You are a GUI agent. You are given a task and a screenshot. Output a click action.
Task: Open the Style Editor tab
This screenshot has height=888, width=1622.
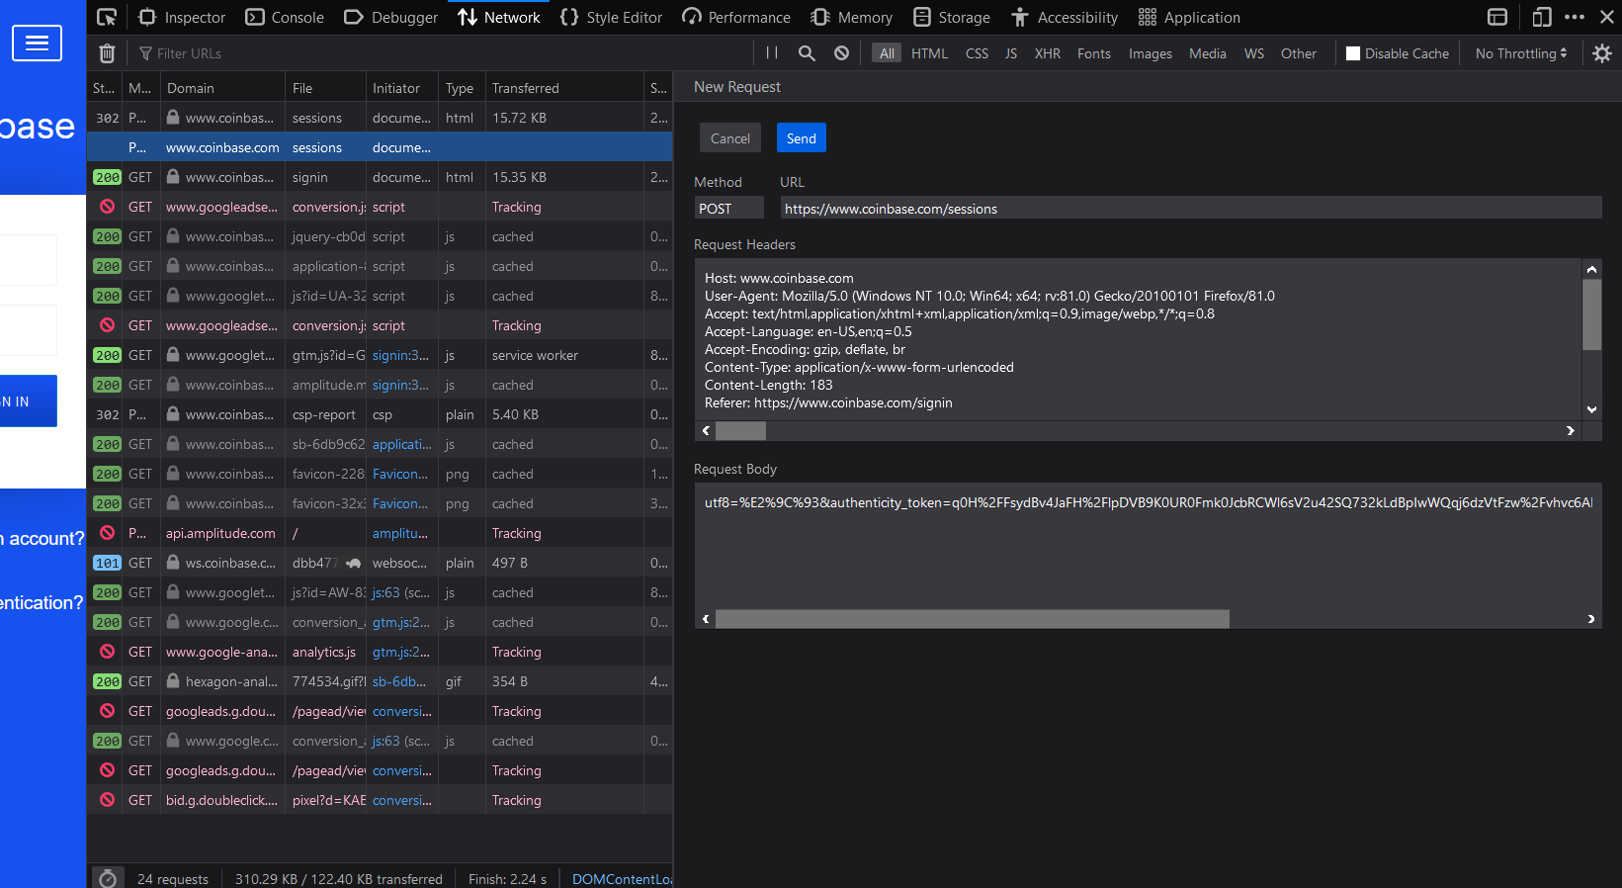[x=611, y=17]
